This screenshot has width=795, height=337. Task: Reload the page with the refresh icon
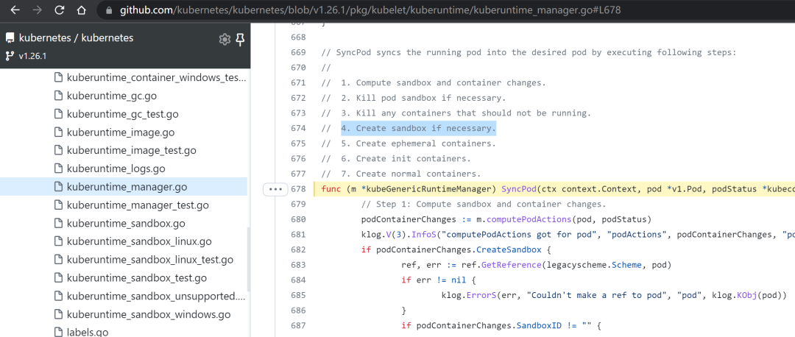pos(60,10)
